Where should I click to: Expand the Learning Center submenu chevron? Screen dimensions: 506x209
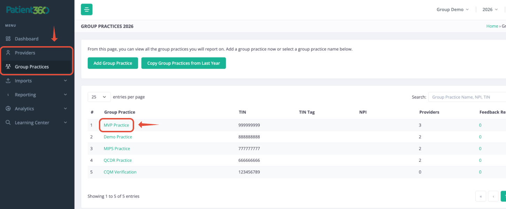click(65, 123)
